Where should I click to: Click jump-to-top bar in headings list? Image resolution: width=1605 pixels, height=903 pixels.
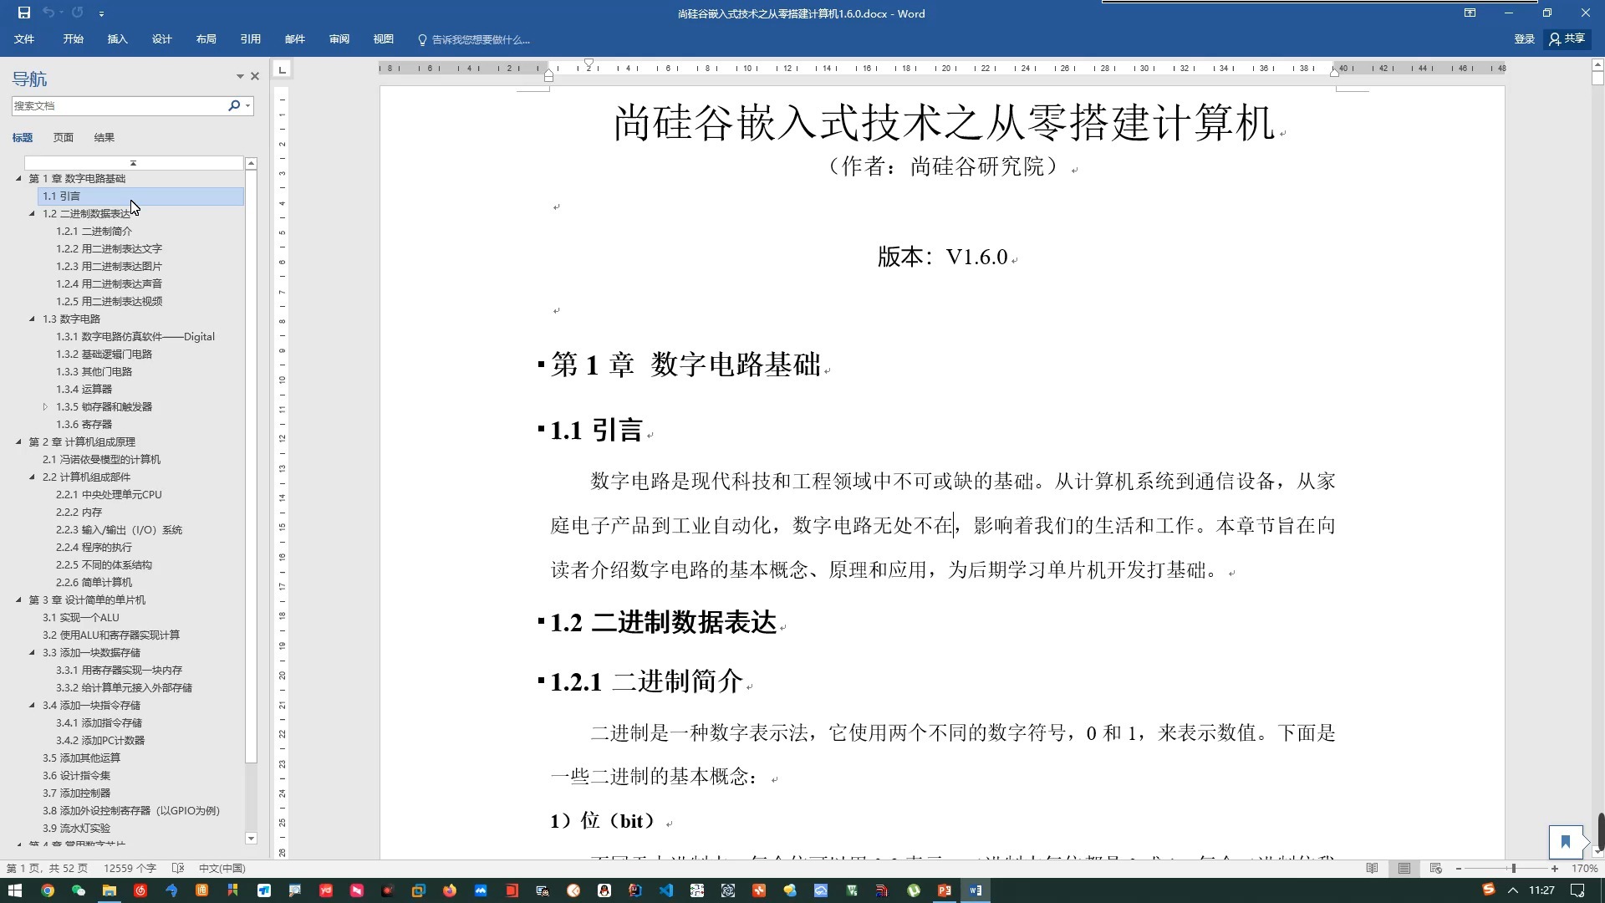coord(134,163)
